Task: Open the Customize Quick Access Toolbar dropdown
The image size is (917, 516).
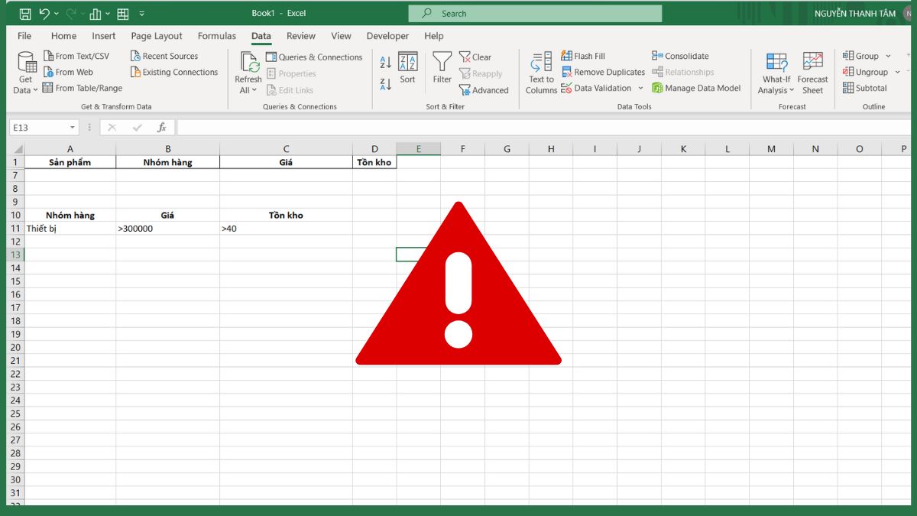Action: click(141, 14)
